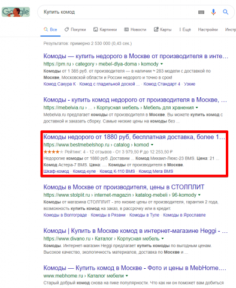Select the Все tab
236x288 pixels.
50,29
